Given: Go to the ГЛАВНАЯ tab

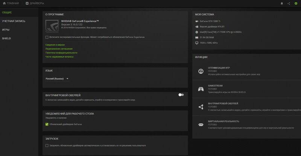Looking at the screenshot, I should (x=11, y=3).
